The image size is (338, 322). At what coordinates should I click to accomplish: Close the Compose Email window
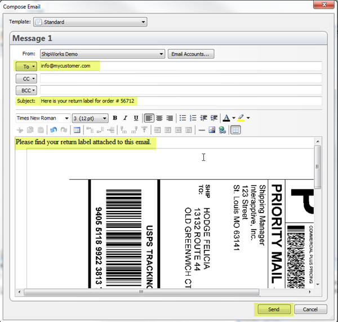point(324,5)
